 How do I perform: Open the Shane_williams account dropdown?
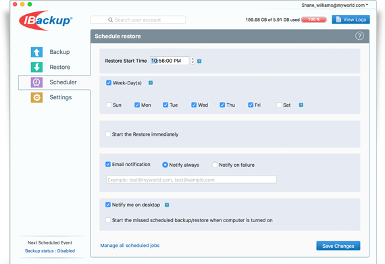pos(334,5)
